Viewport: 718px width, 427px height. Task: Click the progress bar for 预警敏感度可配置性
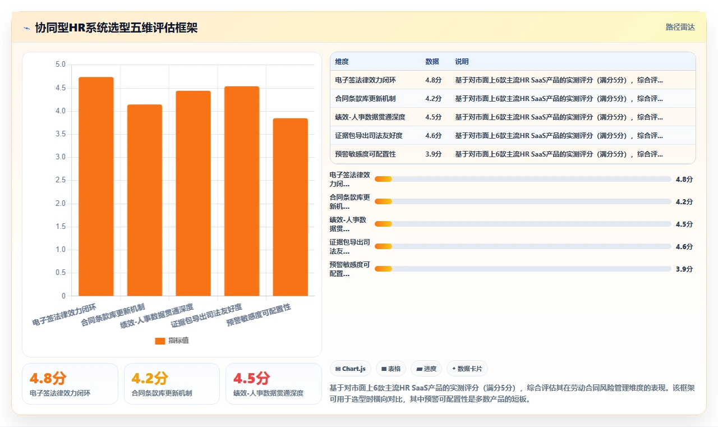(x=523, y=269)
